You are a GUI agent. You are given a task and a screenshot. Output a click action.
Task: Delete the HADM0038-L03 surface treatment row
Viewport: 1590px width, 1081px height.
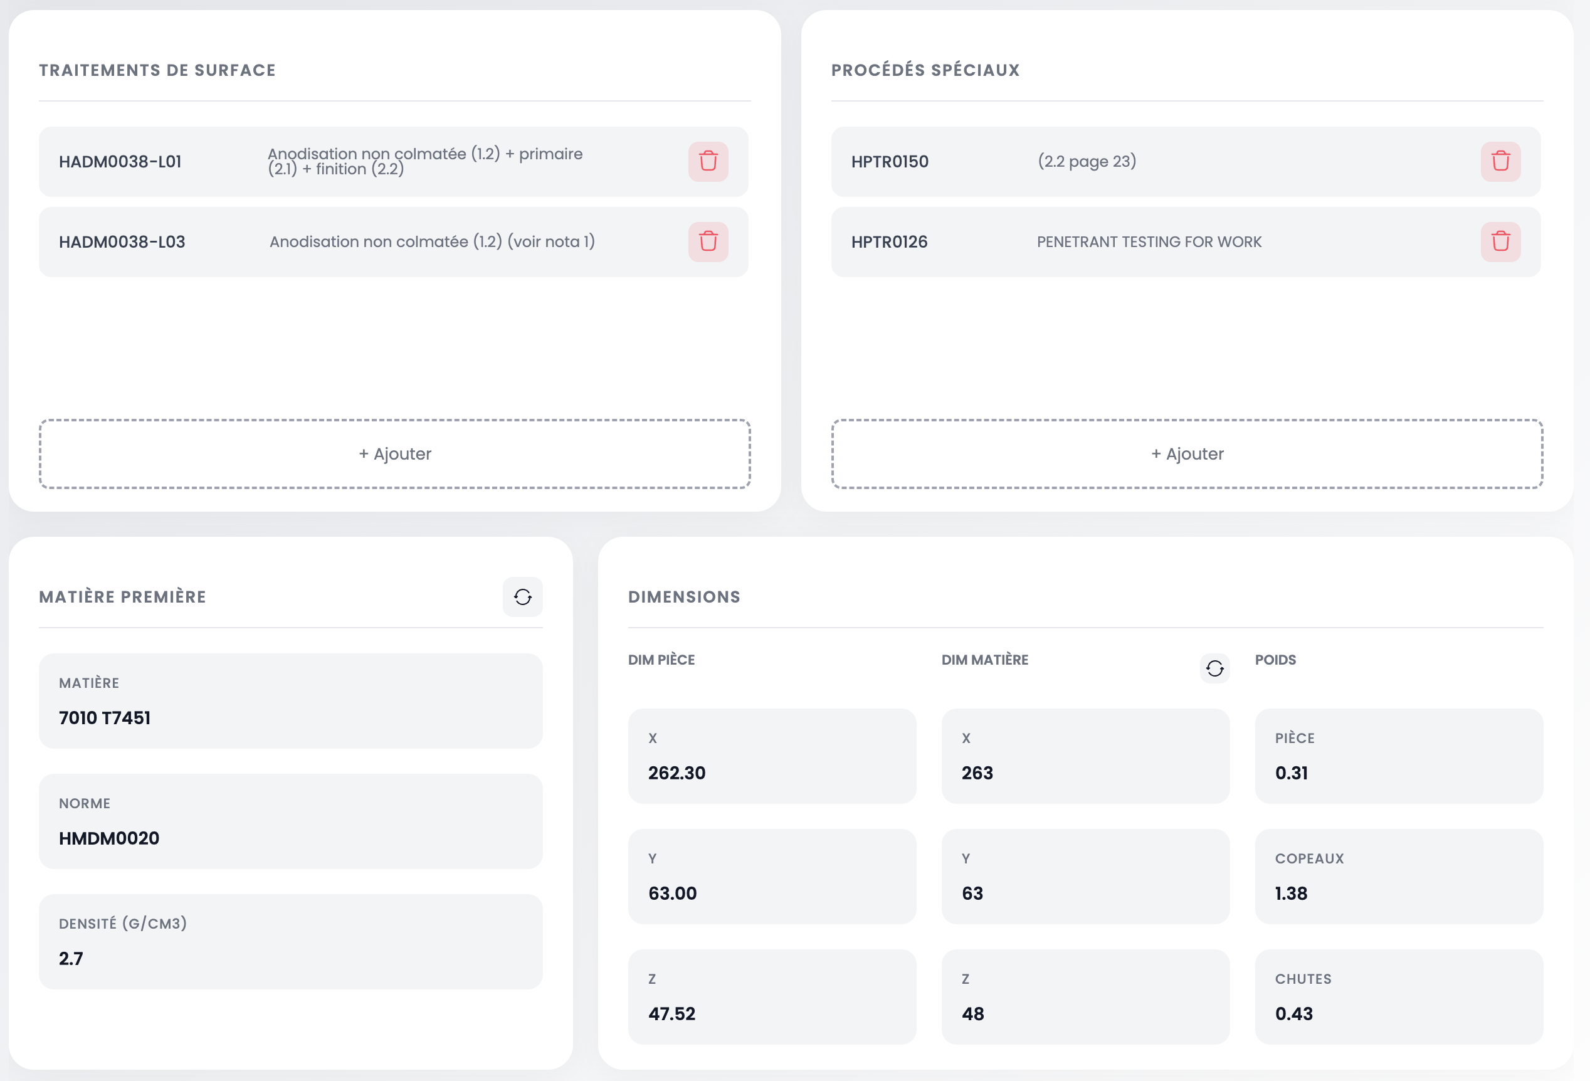[x=707, y=241]
